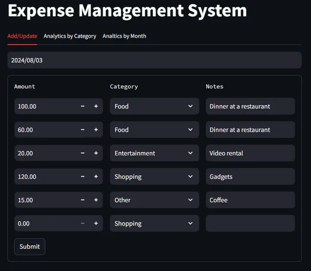Click plus on the 15.00 amount
The height and width of the screenshot is (271, 311).
[96, 200]
